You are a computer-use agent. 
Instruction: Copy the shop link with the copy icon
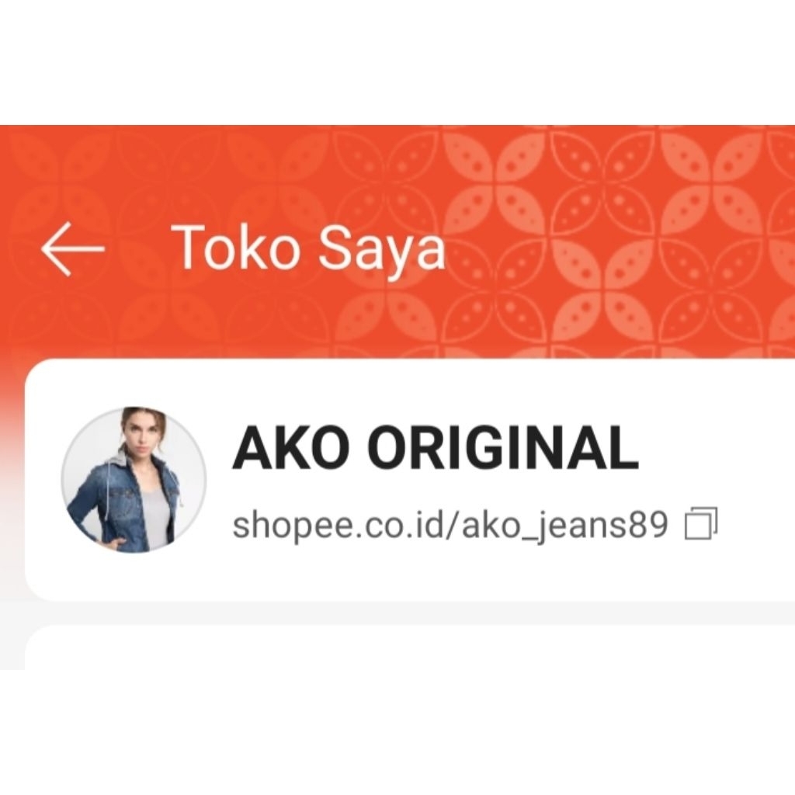coord(701,523)
